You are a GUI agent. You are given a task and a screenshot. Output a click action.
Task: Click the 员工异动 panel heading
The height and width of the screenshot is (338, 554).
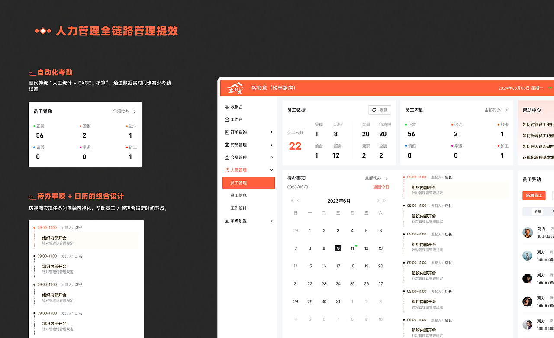tap(531, 180)
